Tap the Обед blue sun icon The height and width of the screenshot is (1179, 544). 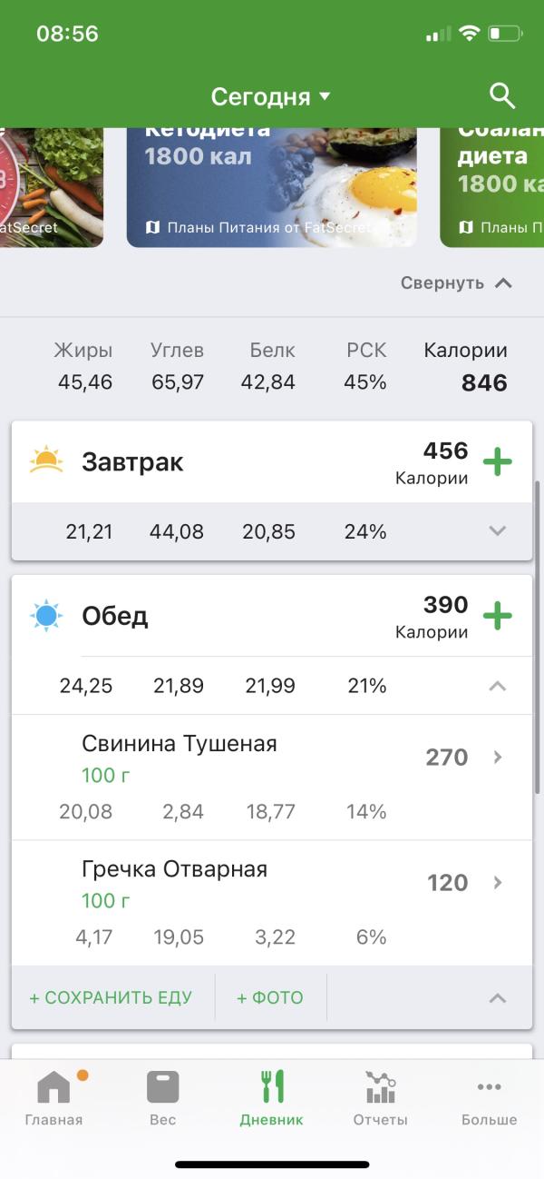coord(46,616)
